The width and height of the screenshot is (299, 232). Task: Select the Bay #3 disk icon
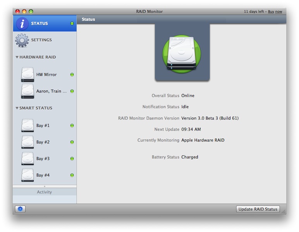[x=27, y=159]
